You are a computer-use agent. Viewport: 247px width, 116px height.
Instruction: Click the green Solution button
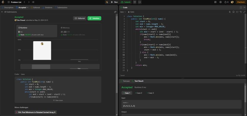point(94,18)
